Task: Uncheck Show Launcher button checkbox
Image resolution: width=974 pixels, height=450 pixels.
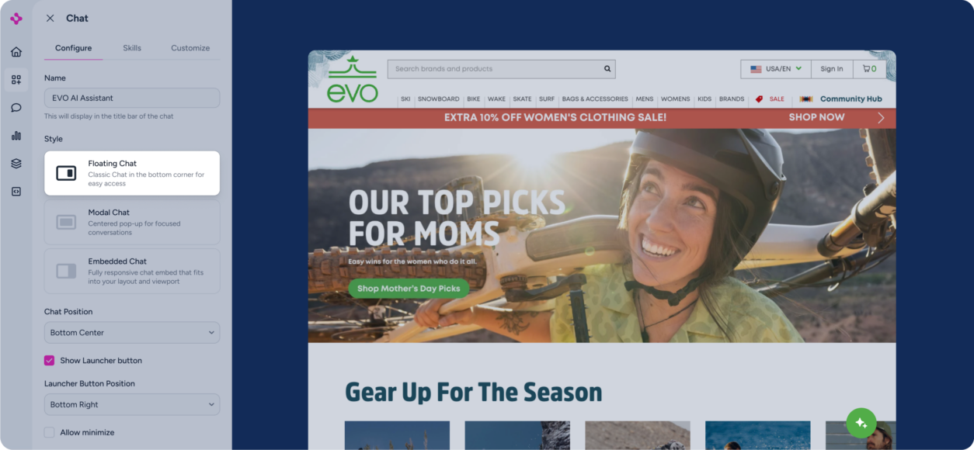Action: coord(49,361)
